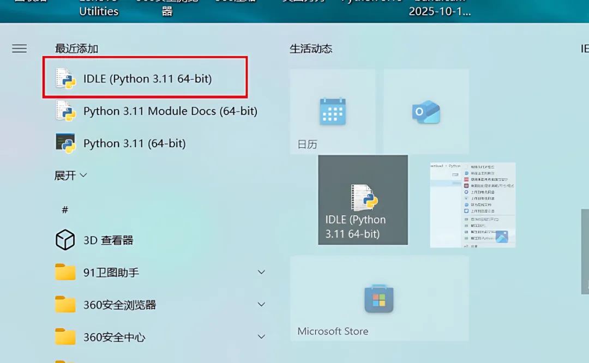Image resolution: width=589 pixels, height=363 pixels.
Task: Open the 日历 calendar tile
Action: point(333,112)
